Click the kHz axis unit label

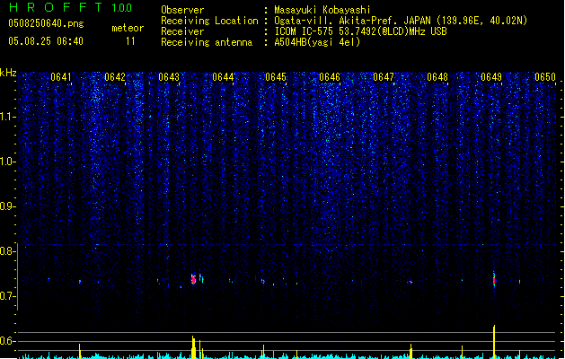8,73
